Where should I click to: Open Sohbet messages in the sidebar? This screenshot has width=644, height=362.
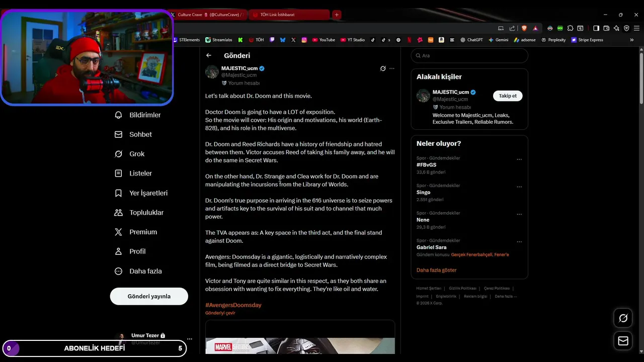(133, 134)
